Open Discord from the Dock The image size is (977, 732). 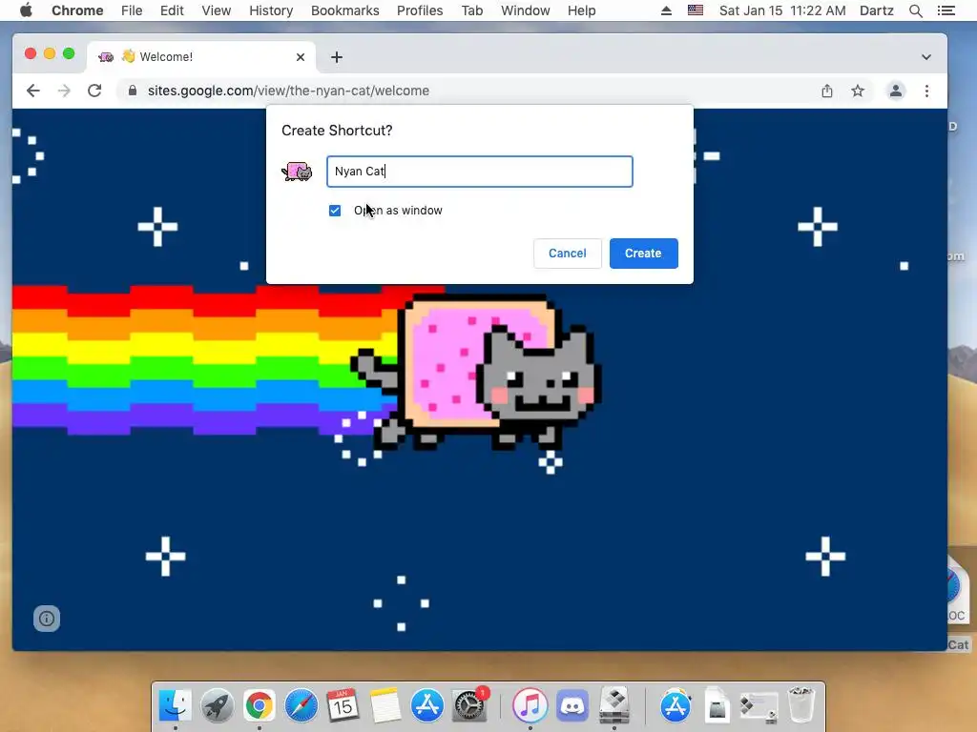click(x=572, y=705)
